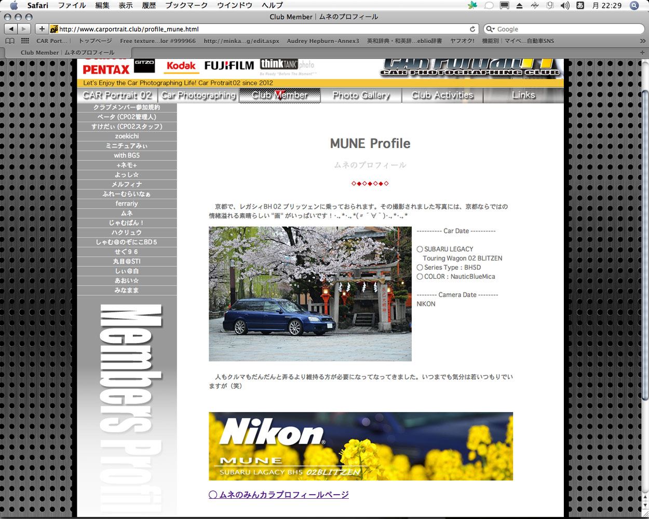The image size is (649, 519).
Task: Open the green leaf menu bar icon
Action: click(472, 5)
